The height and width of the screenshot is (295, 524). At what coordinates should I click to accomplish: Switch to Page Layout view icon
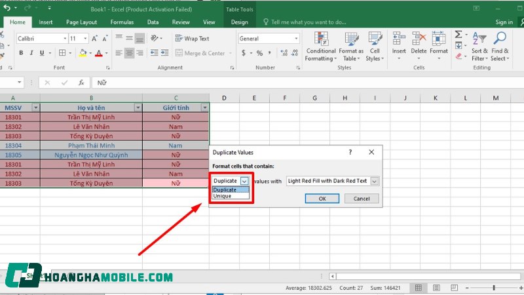436,288
